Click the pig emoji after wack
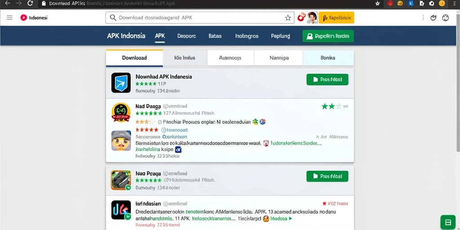This screenshot has width=460, height=230. (x=266, y=143)
